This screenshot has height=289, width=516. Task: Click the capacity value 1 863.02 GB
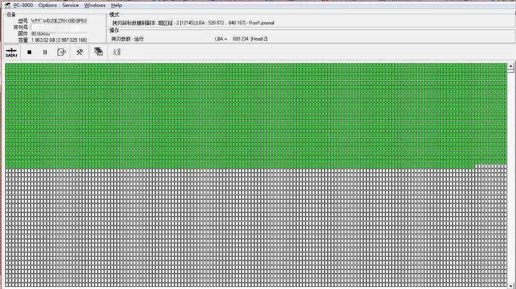coord(59,40)
